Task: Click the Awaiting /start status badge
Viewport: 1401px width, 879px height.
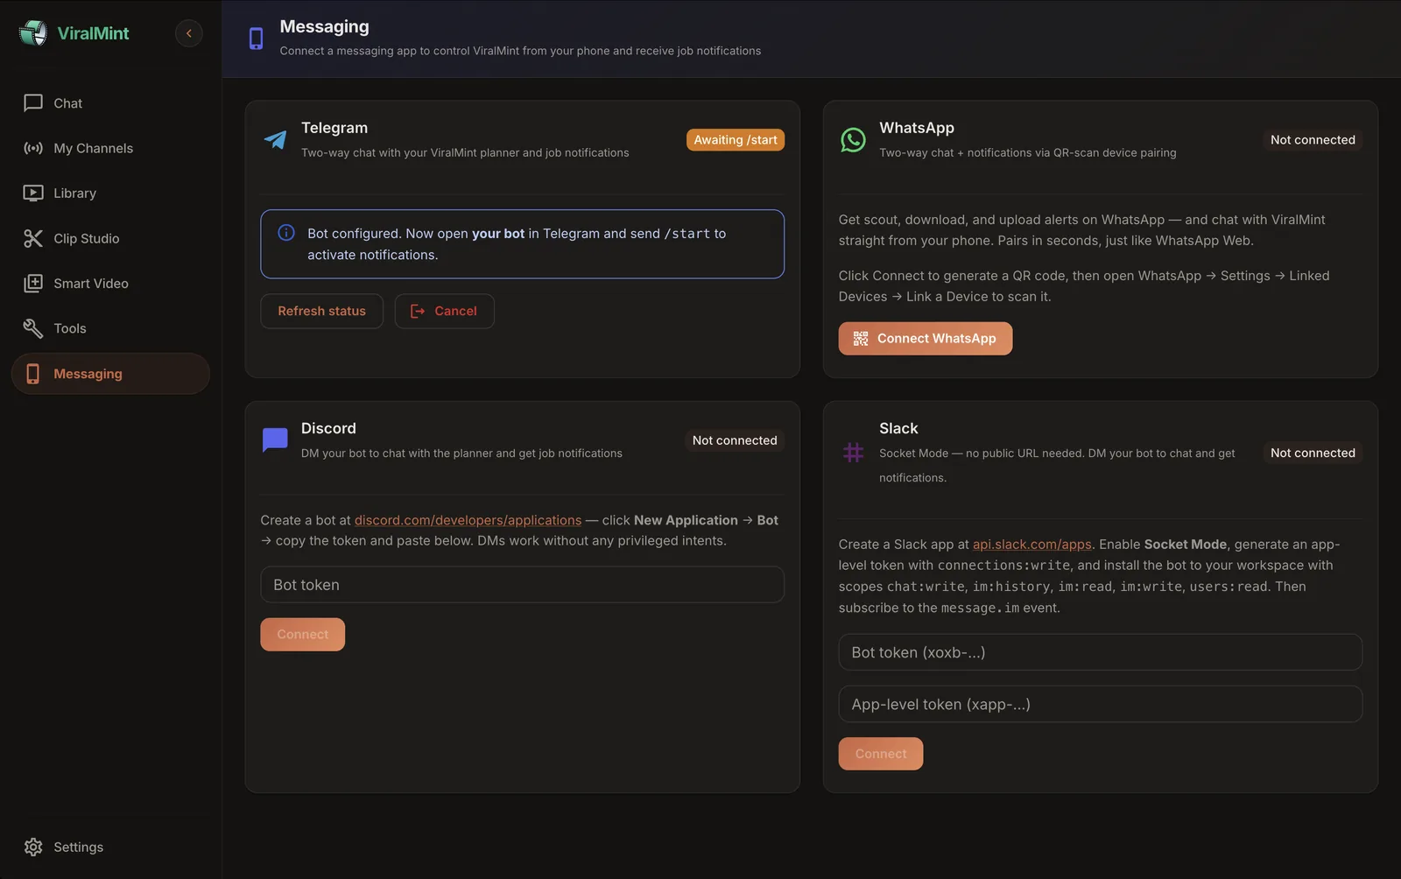Action: pos(736,140)
